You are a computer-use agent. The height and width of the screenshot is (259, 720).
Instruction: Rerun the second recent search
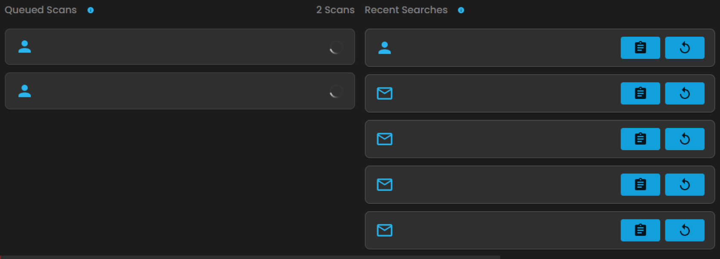pos(685,93)
